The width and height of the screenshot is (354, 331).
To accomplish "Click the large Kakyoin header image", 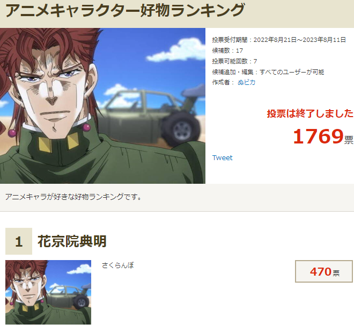I will point(102,106).
